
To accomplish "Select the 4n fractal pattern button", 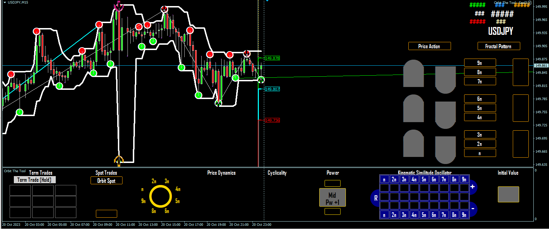I will (480, 117).
